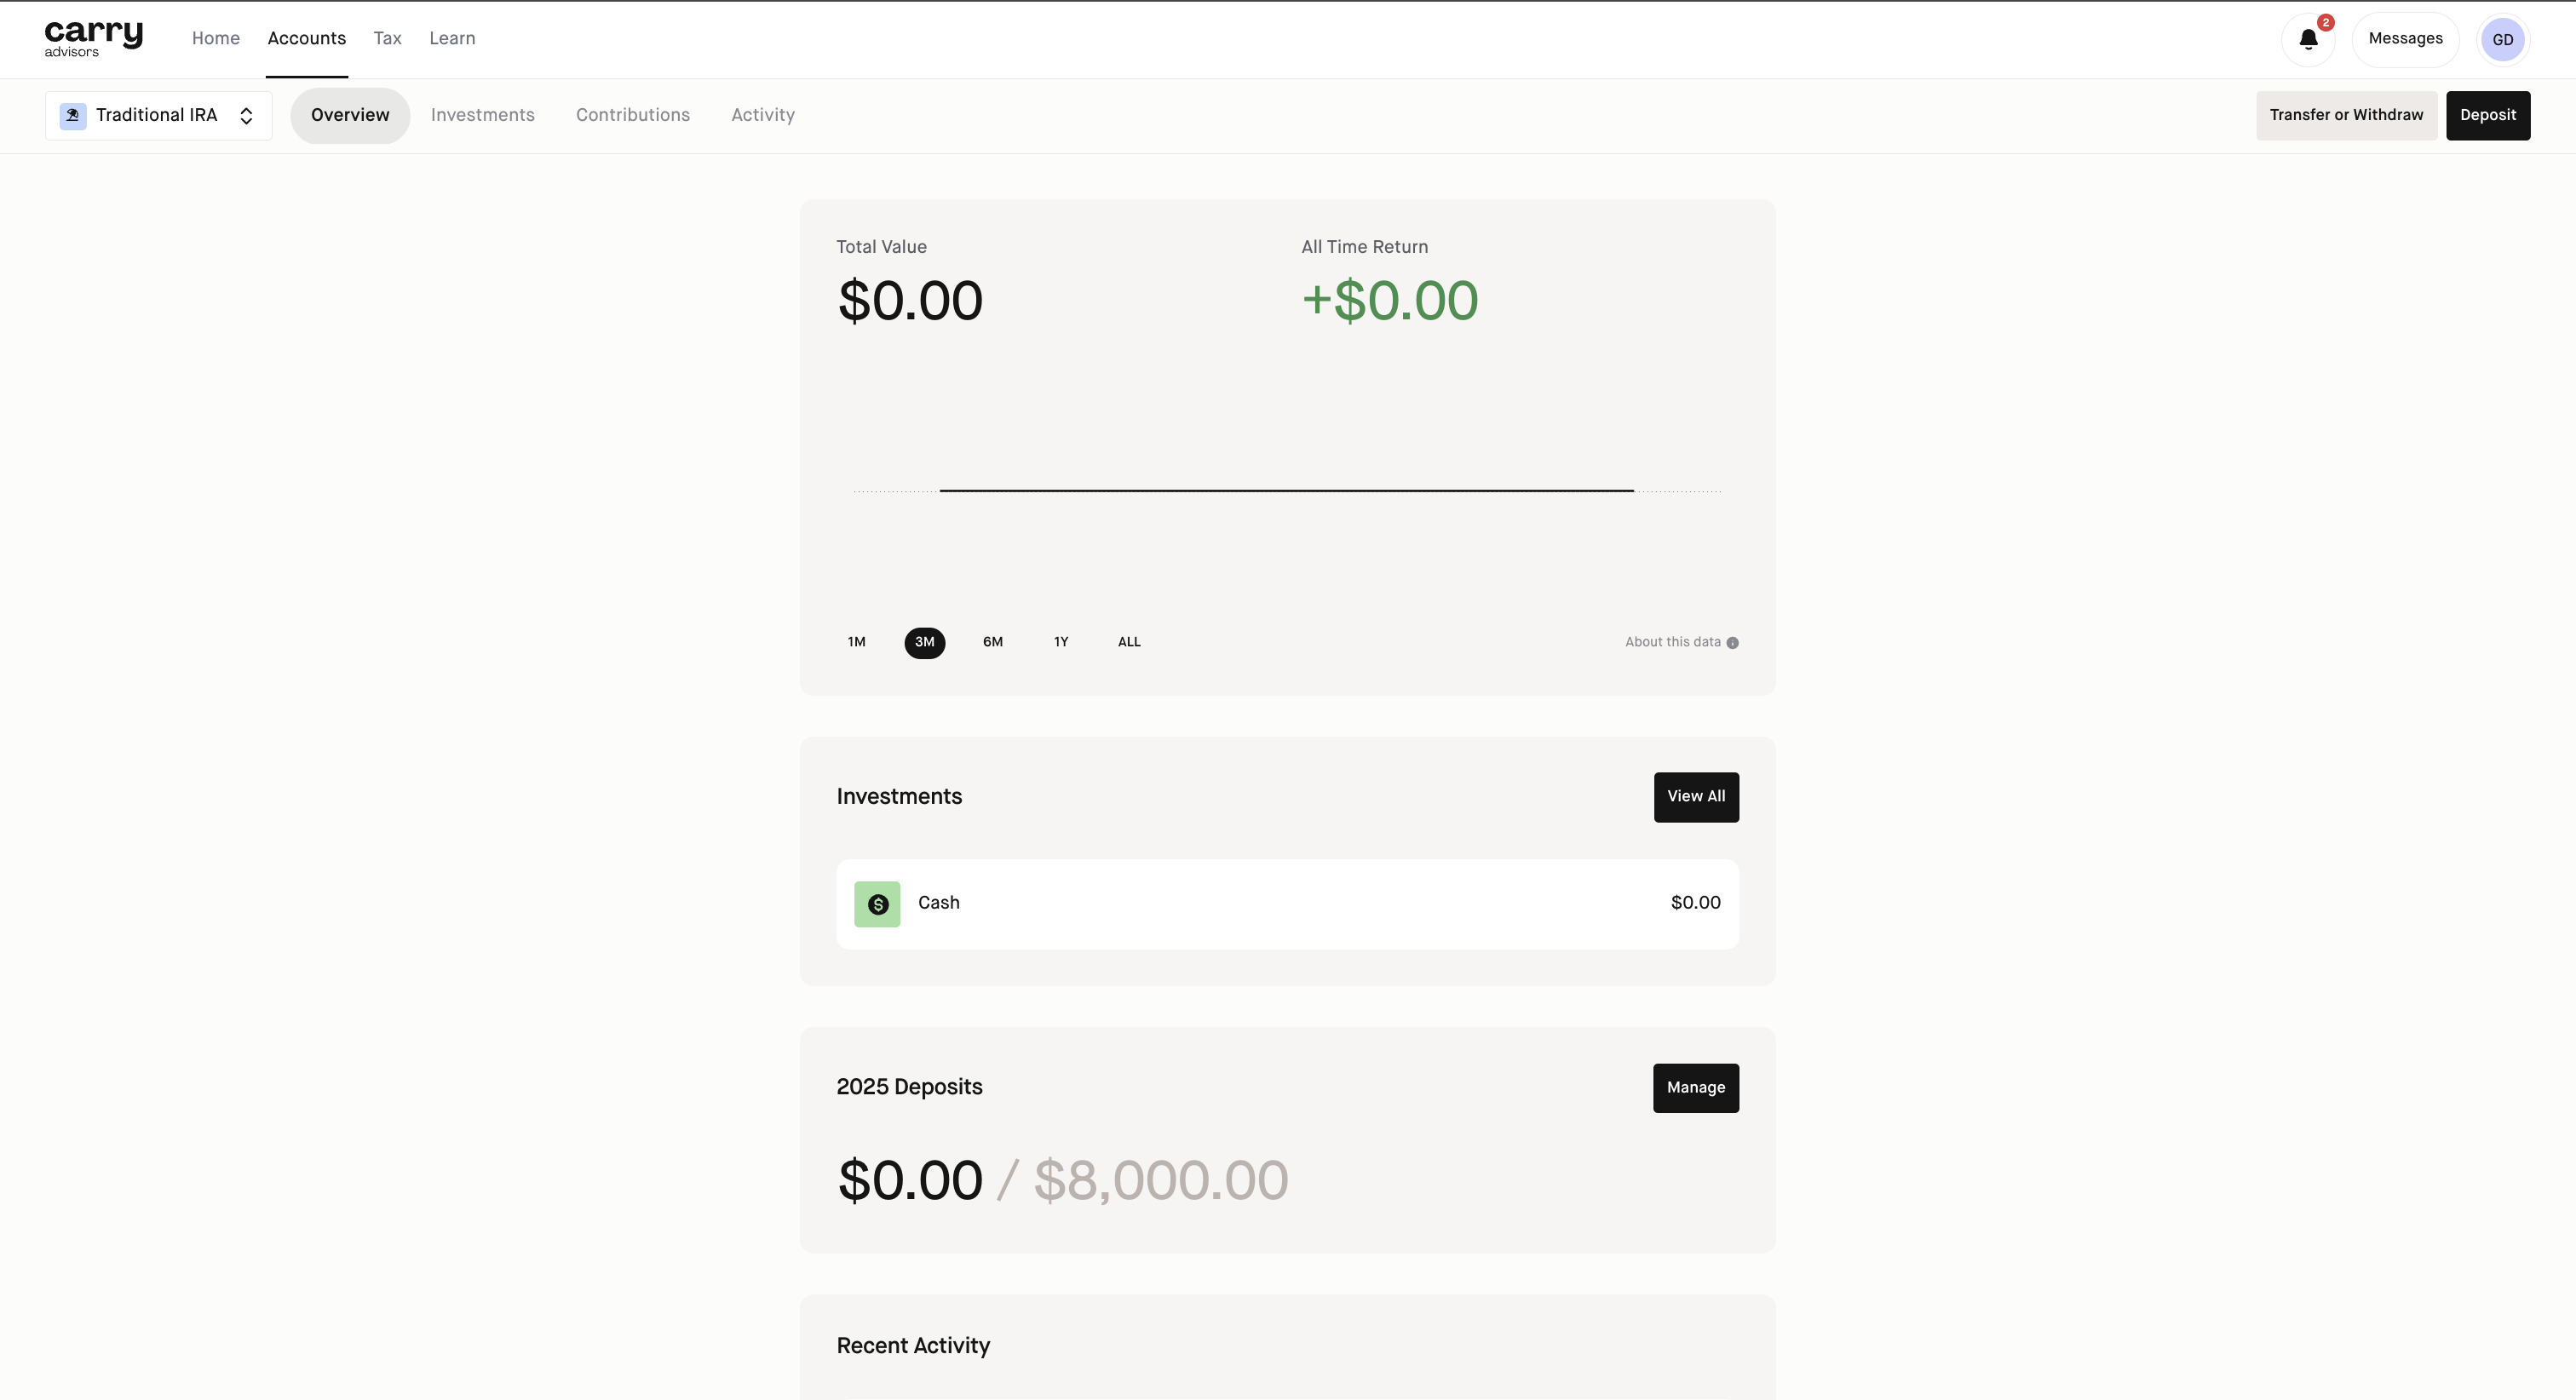This screenshot has height=1400, width=2576.
Task: Click the Traditional IRA account icon
Action: 73,116
